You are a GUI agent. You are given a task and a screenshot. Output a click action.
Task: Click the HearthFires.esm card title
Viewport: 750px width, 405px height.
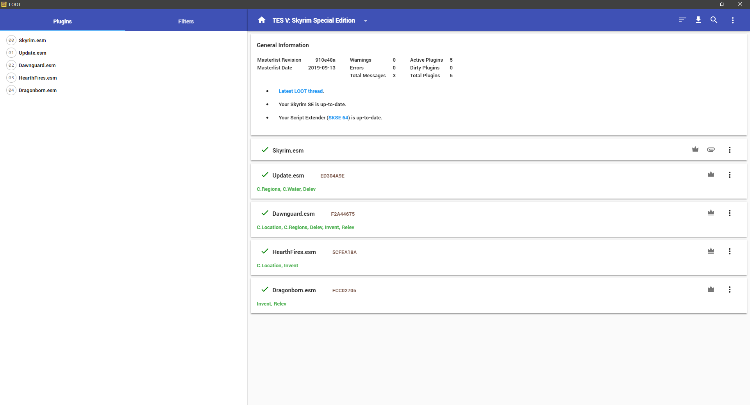[294, 252]
